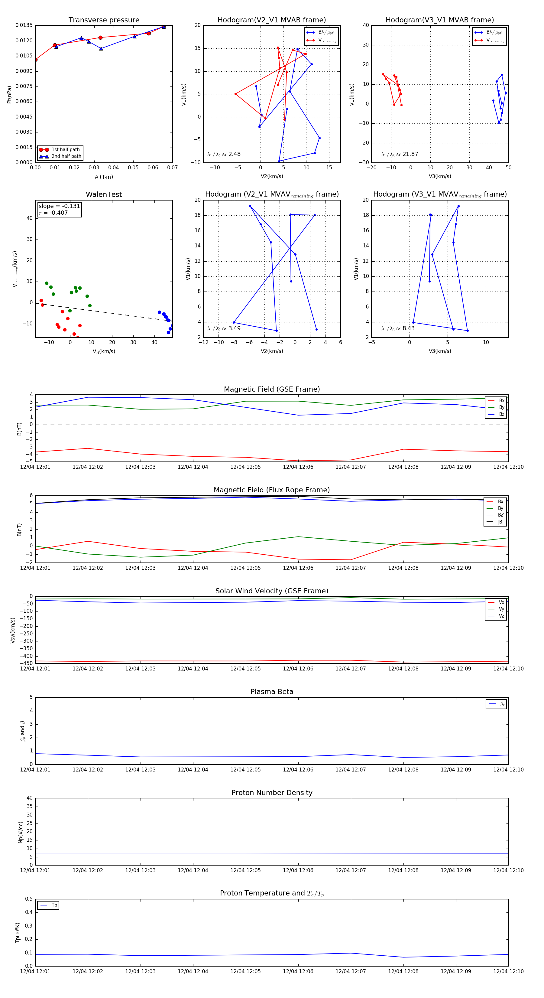Click the 'Proton Temperature and Te/Tp' title
544x998 pixels.
point(272,893)
